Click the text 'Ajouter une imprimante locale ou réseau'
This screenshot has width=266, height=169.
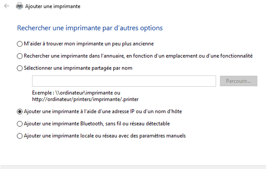(x=71, y=136)
